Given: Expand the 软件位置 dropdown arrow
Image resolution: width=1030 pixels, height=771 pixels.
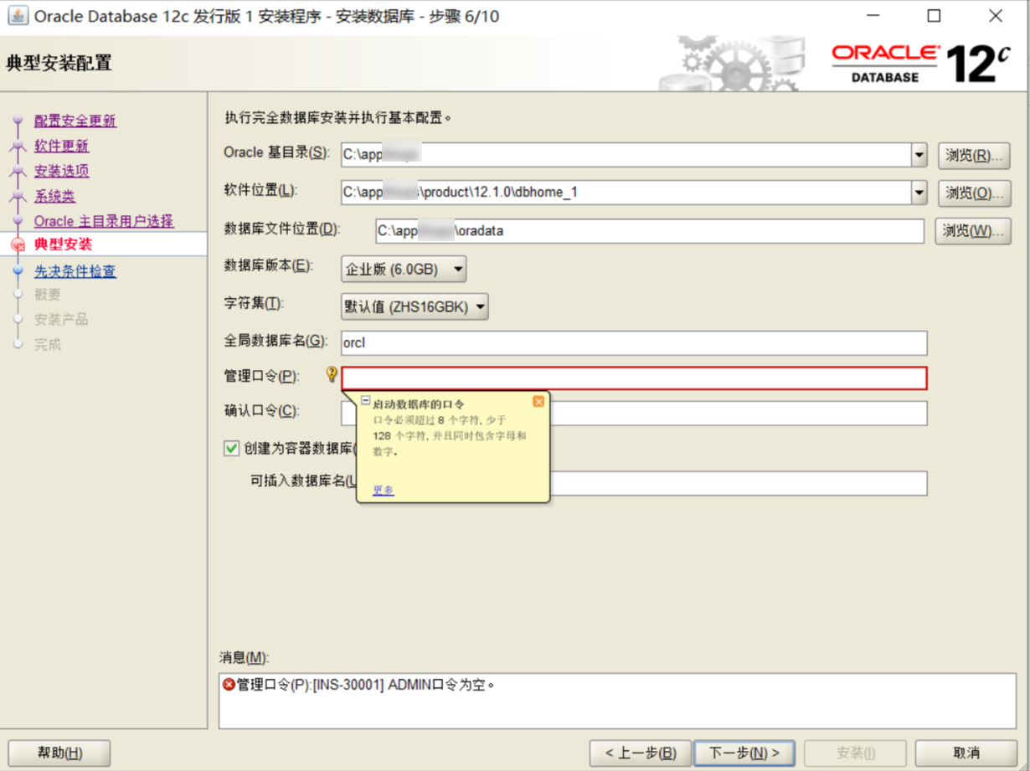Looking at the screenshot, I should 919,193.
